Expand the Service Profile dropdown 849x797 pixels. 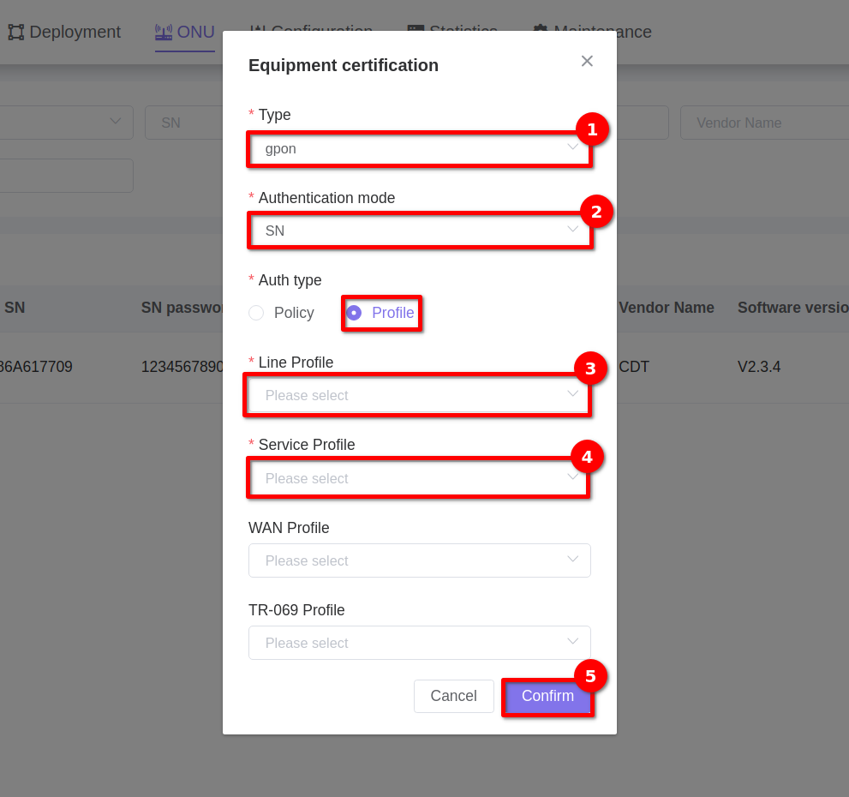tap(418, 478)
